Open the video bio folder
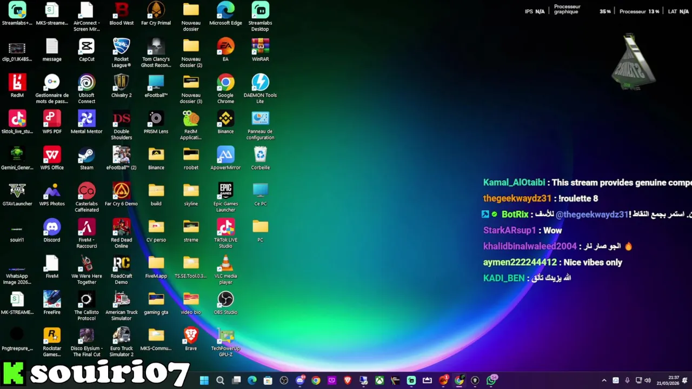Image resolution: width=692 pixels, height=389 pixels. [191, 303]
